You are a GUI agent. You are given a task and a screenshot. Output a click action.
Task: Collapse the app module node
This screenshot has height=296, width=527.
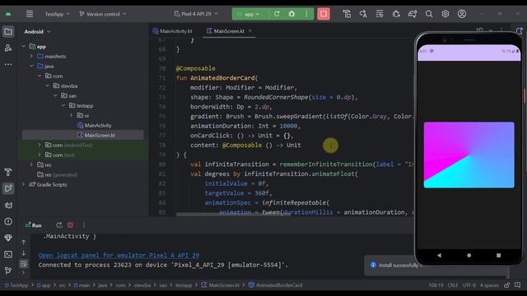click(x=24, y=46)
